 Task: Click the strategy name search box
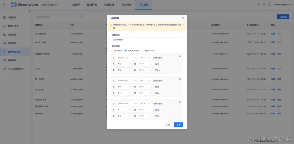(x=57, y=17)
